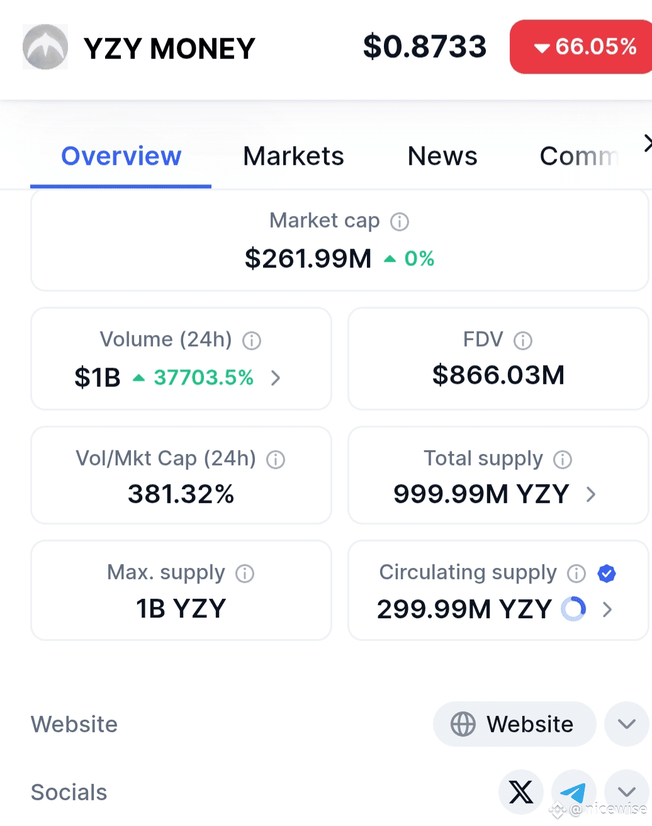The height and width of the screenshot is (826, 652).
Task: Open Circulating supply details chevron
Action: coord(607,609)
